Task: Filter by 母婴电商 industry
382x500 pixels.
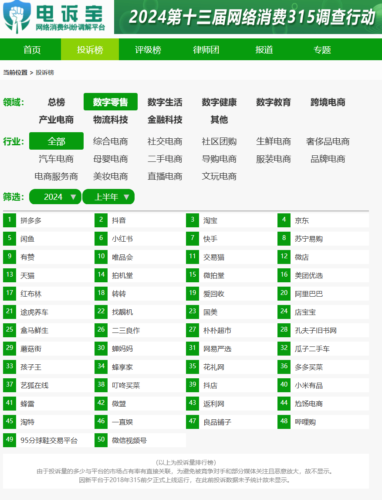Action: point(111,158)
